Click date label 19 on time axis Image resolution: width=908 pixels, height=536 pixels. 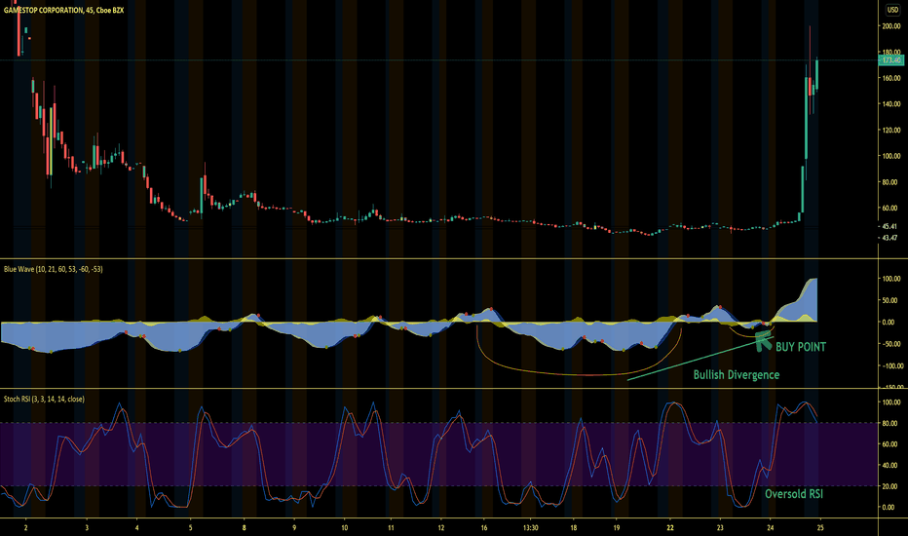point(616,528)
